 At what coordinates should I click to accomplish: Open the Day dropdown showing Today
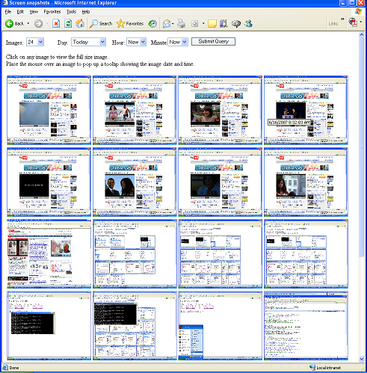[x=88, y=42]
